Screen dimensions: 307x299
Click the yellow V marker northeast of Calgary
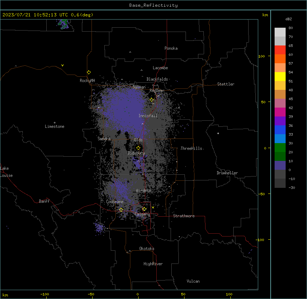coord(153,207)
